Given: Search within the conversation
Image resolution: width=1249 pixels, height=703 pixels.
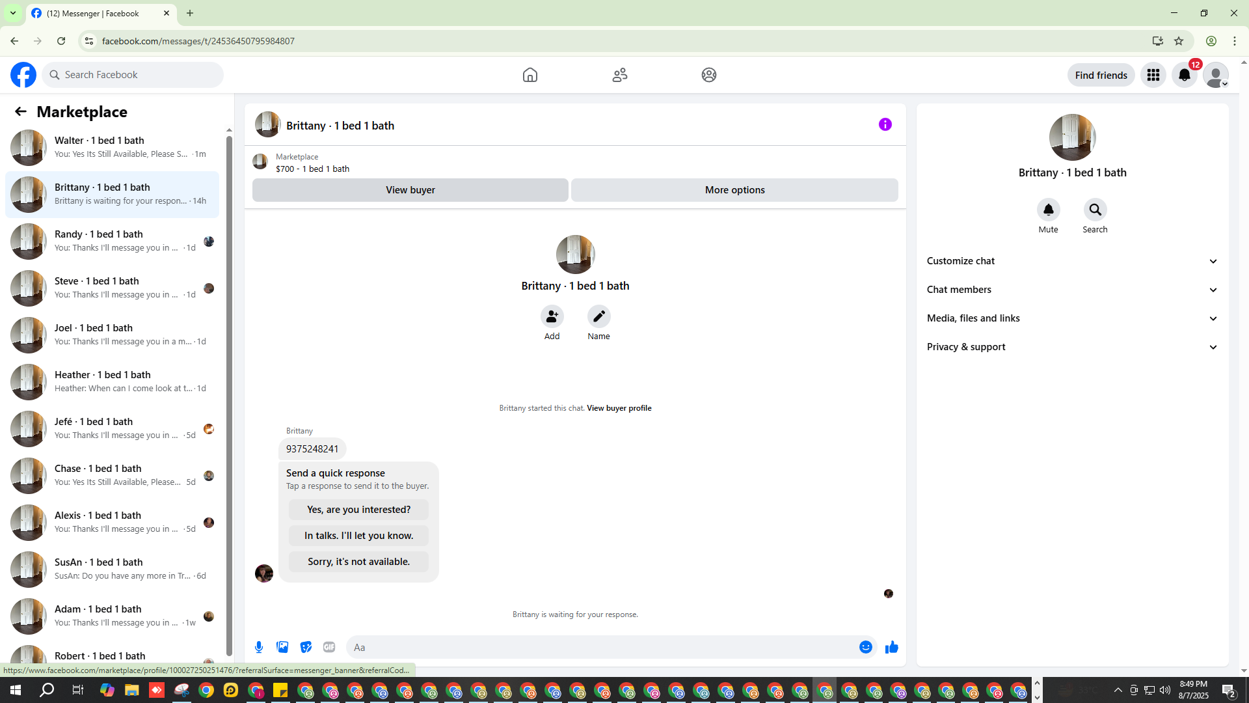Looking at the screenshot, I should point(1095,210).
